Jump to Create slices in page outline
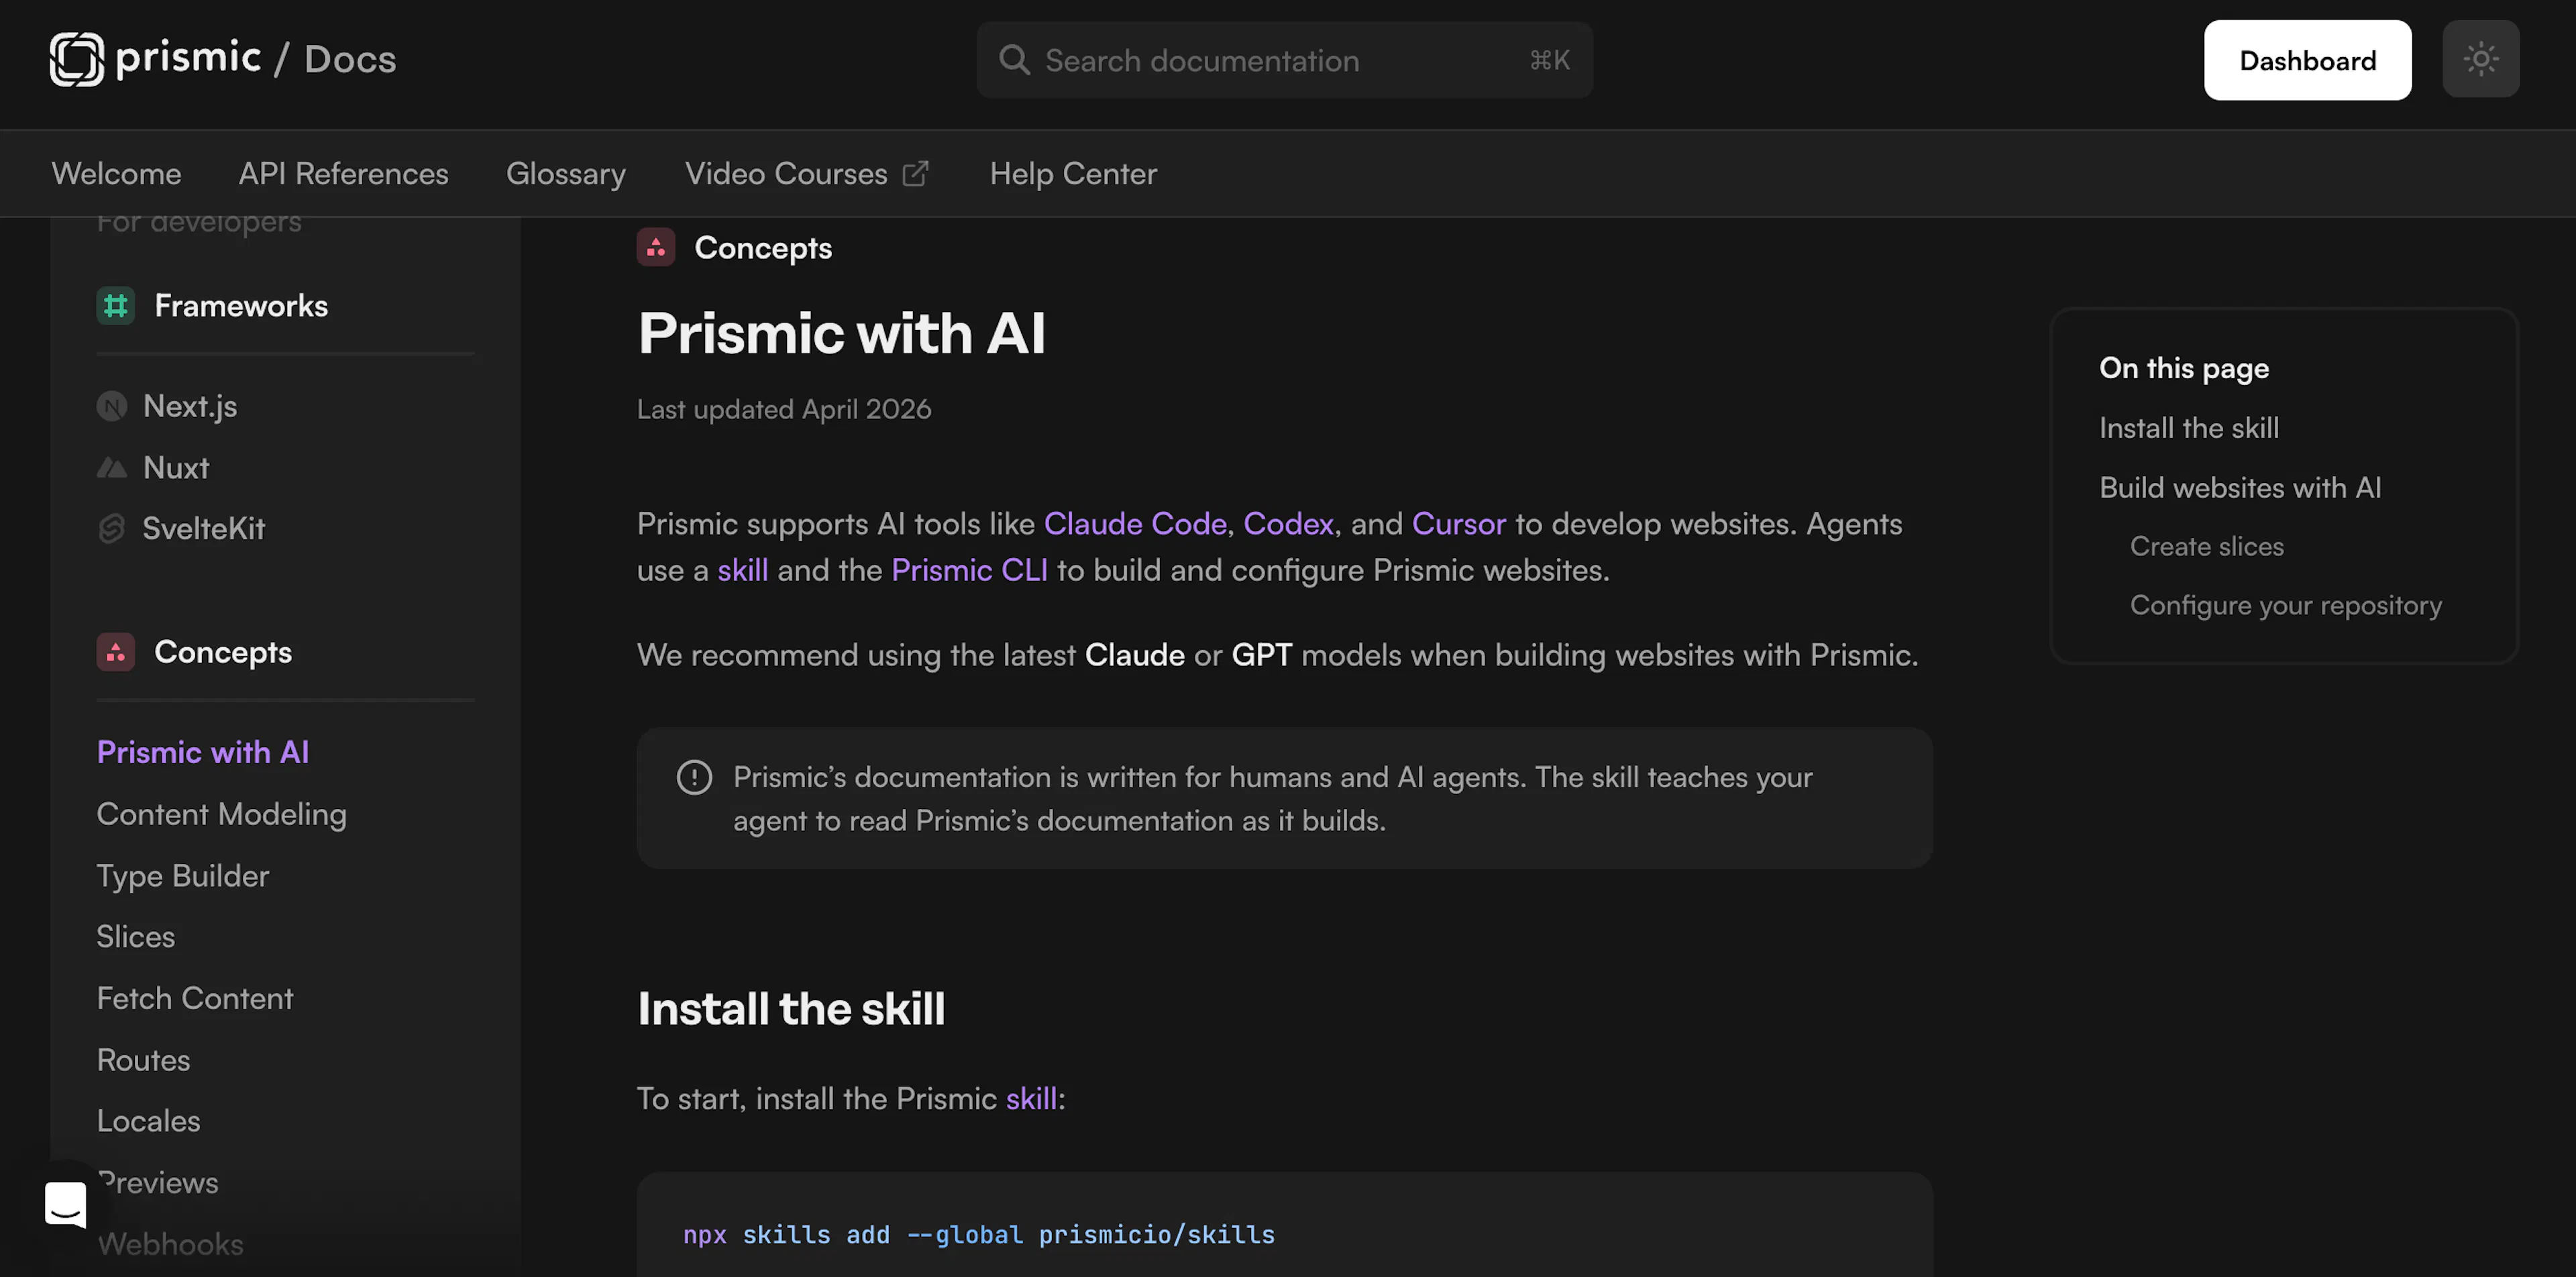Viewport: 2576px width, 1277px height. (2207, 547)
